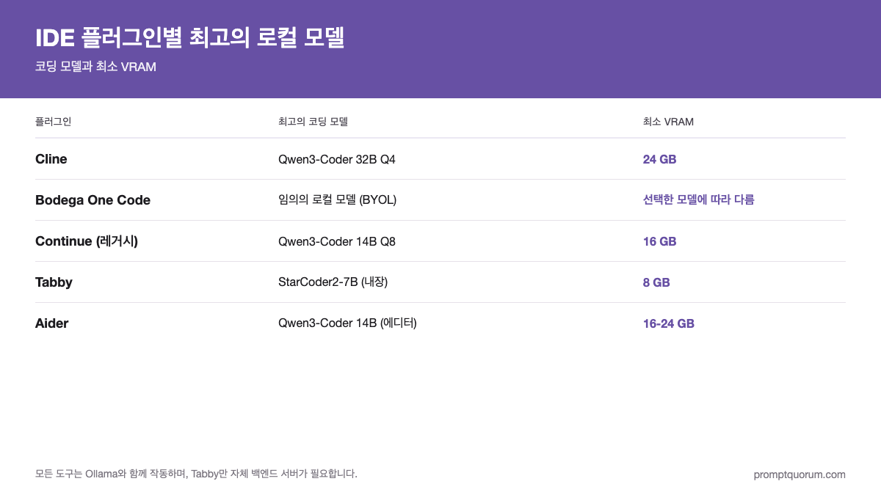Image resolution: width=881 pixels, height=495 pixels.
Task: Click the 'StarCoder2-7B (내장)' cell
Action: [333, 282]
